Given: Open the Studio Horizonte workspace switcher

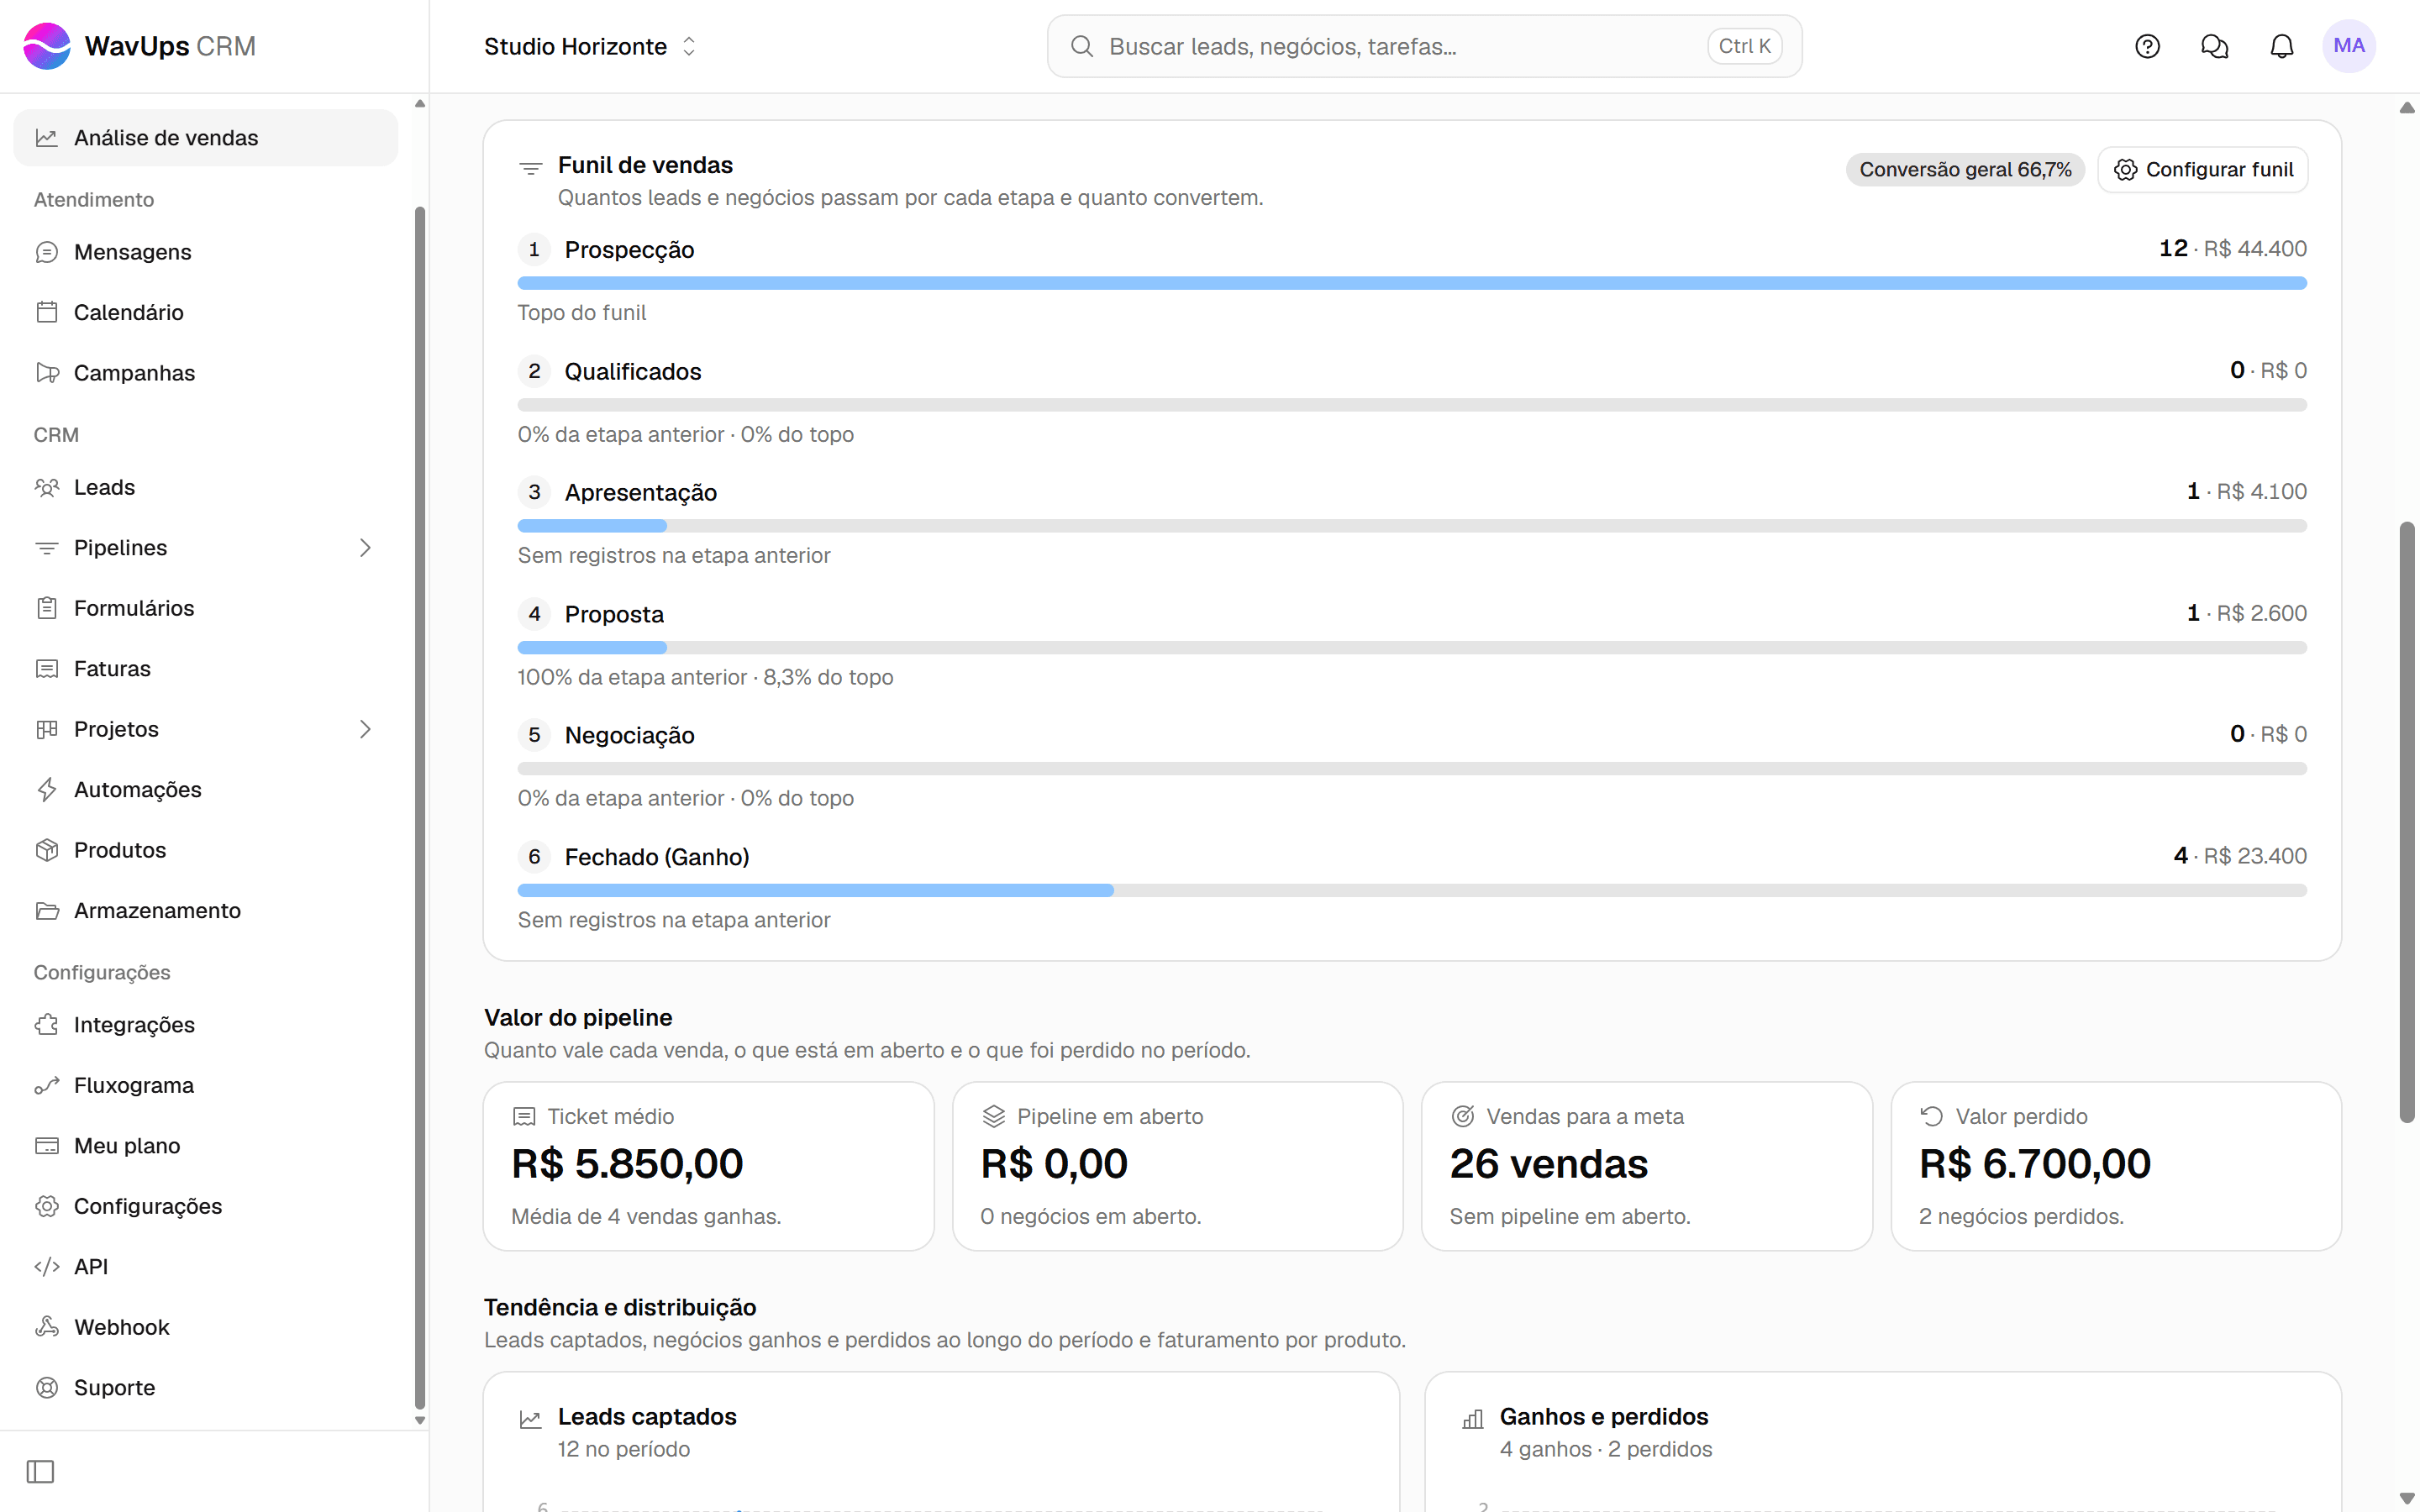Looking at the screenshot, I should point(590,46).
